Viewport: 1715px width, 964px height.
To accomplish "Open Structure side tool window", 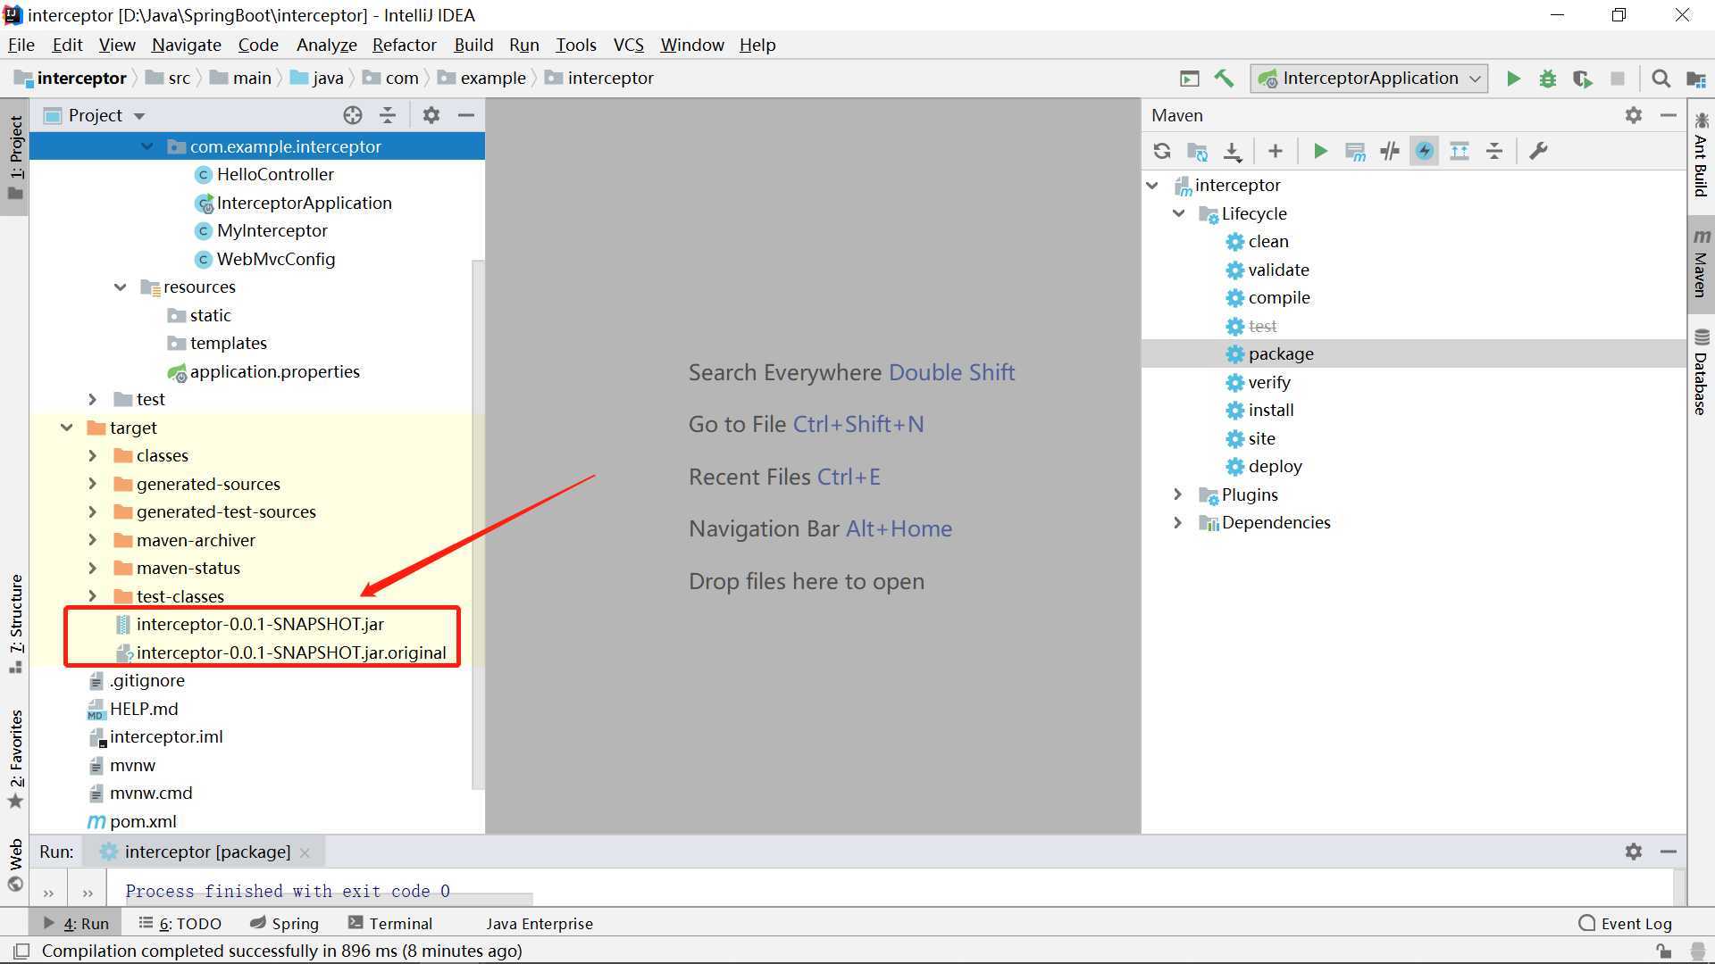I will pos(15,624).
